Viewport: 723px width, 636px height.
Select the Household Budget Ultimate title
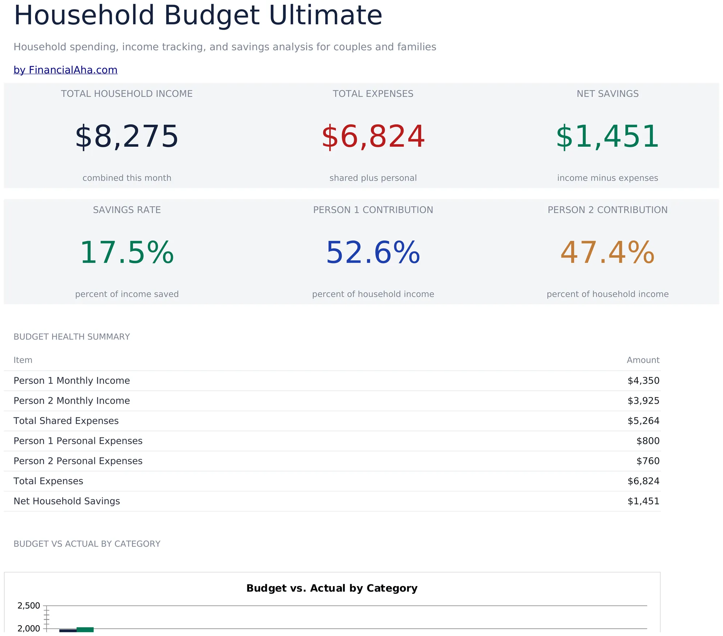pyautogui.click(x=198, y=16)
